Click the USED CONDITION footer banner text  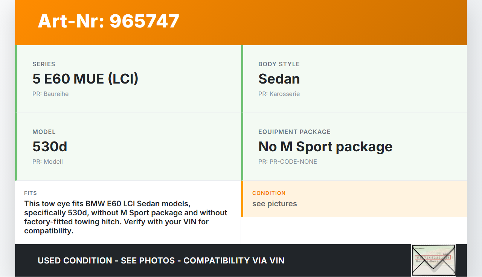pyautogui.click(x=161, y=260)
